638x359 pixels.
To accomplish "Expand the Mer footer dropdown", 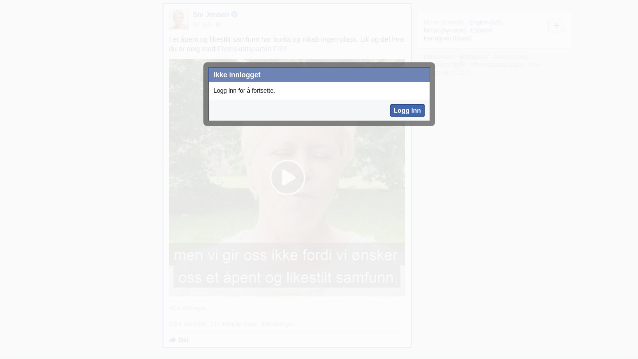I will [535, 65].
